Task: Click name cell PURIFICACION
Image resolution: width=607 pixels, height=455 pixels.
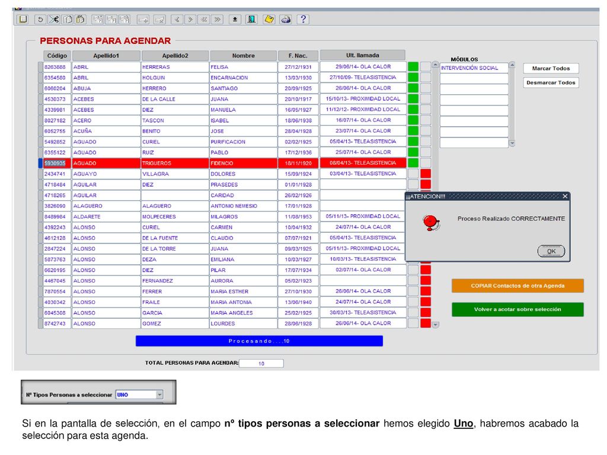Action: pos(243,142)
